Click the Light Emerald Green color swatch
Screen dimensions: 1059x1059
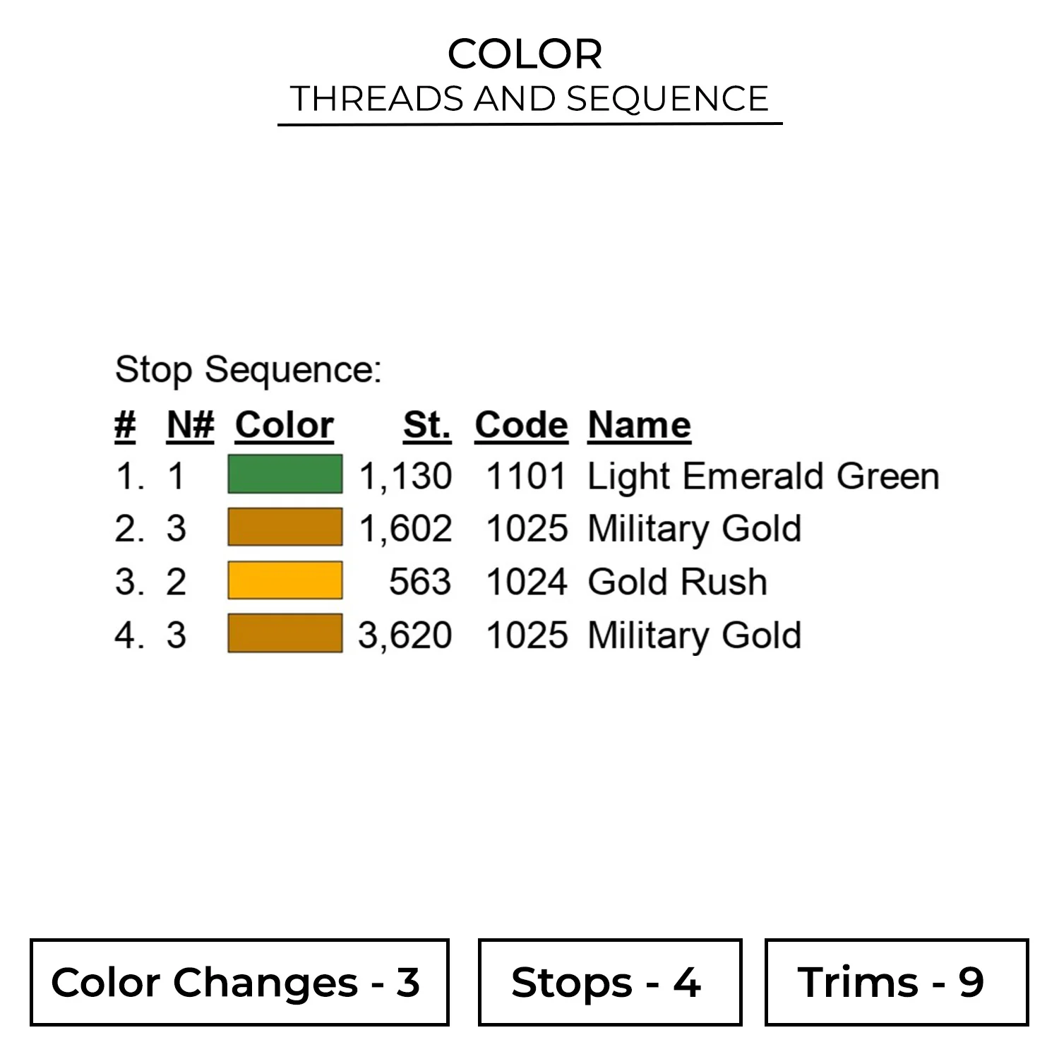(x=285, y=474)
